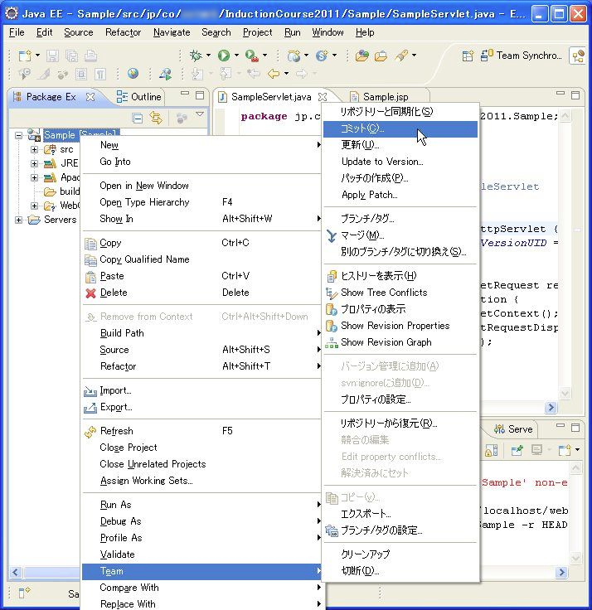Choose リポジトリーから復元(R)...

(x=400, y=424)
